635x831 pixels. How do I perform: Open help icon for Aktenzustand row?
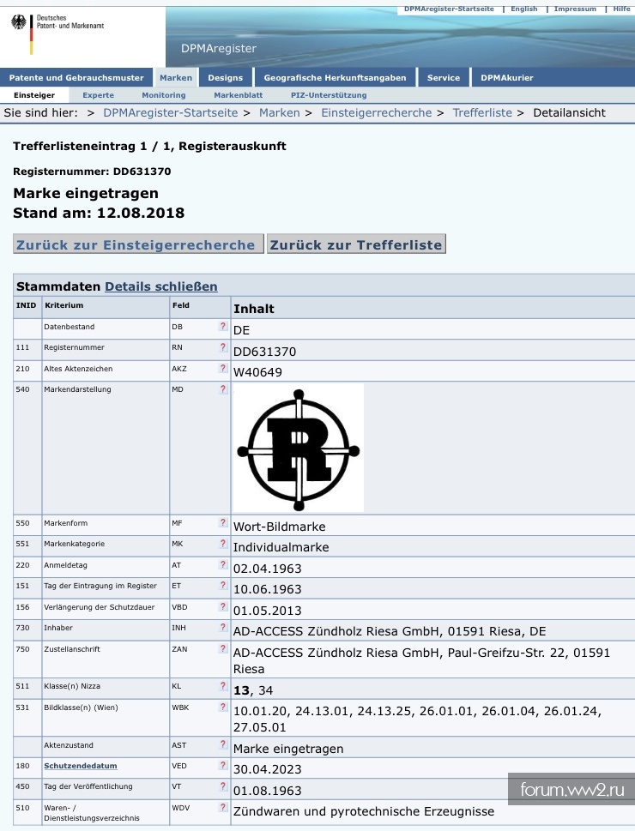(x=223, y=744)
